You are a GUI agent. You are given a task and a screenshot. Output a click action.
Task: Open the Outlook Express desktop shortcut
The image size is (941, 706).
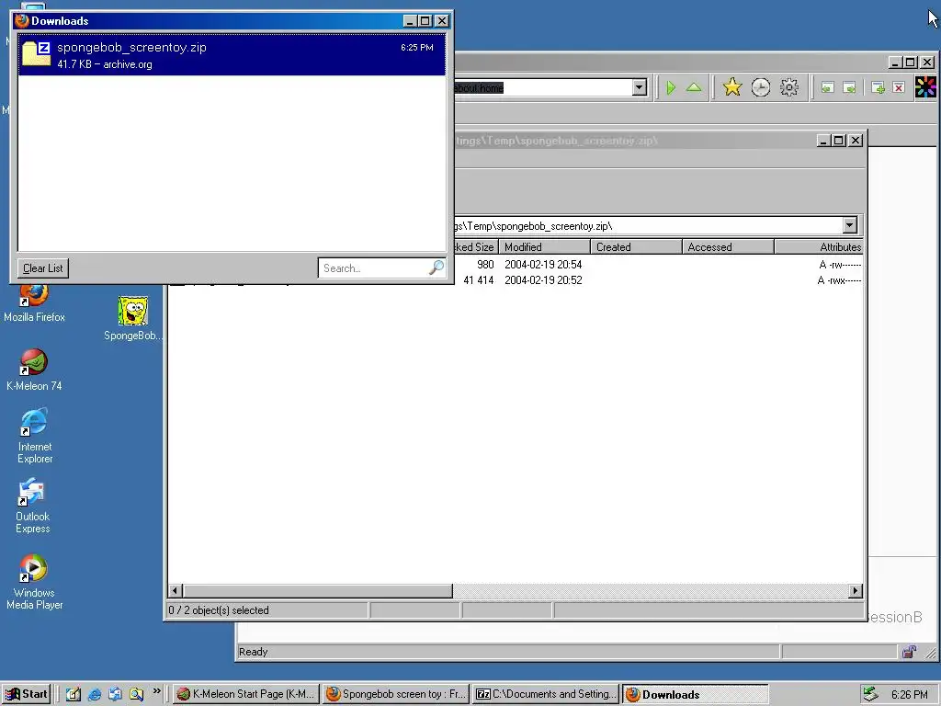[x=32, y=506]
